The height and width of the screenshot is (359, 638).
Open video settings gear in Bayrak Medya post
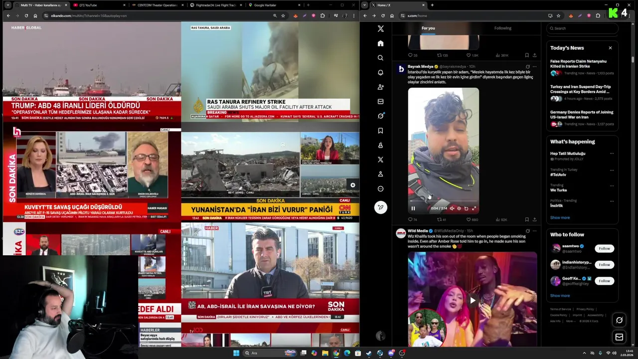click(459, 208)
